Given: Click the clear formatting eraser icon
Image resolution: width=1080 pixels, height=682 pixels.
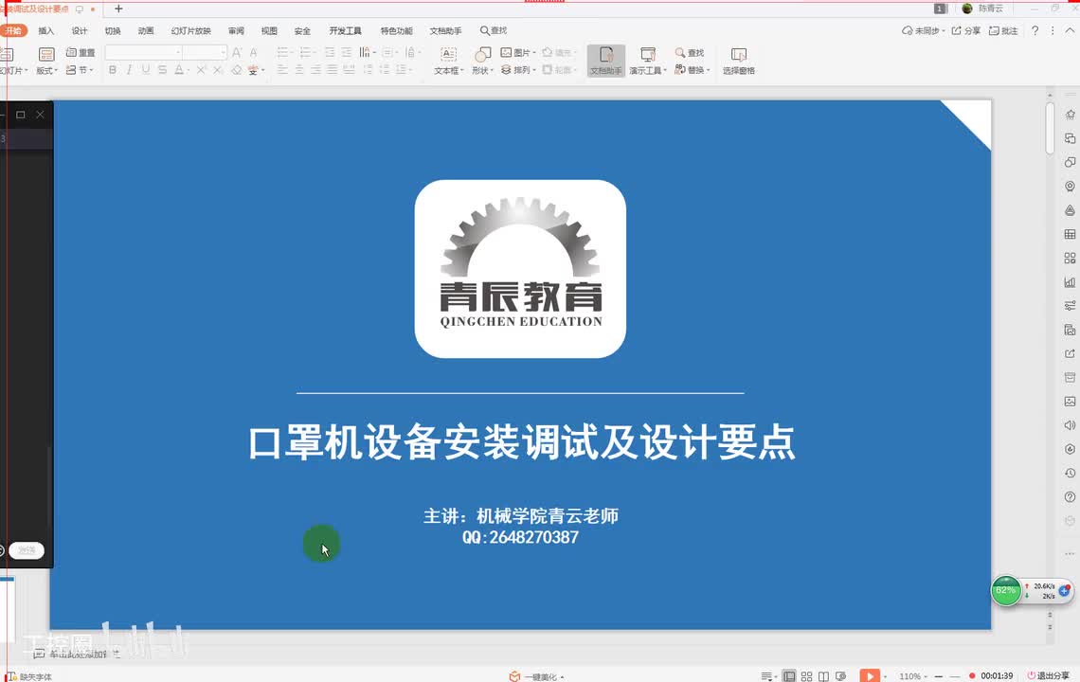Looking at the screenshot, I should point(236,70).
